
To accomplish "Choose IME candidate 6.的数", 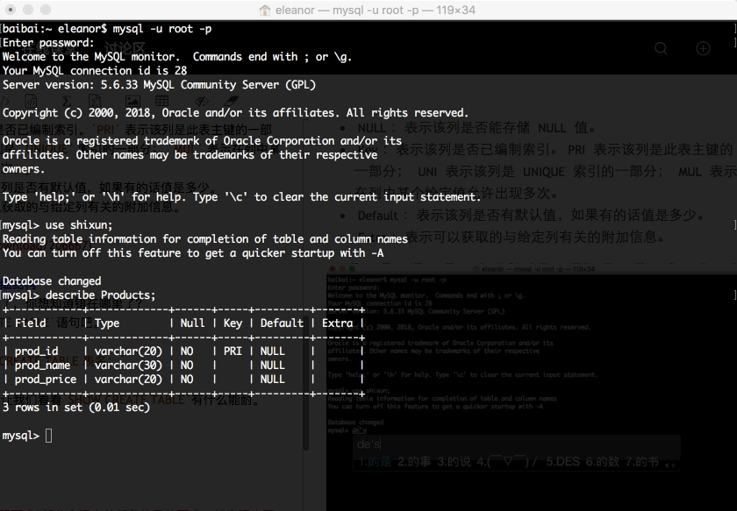I will (x=603, y=462).
